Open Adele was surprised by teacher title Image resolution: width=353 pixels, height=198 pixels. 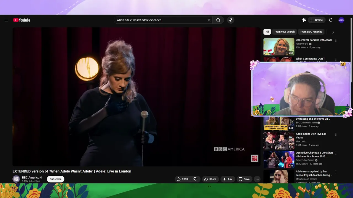pyautogui.click(x=314, y=173)
